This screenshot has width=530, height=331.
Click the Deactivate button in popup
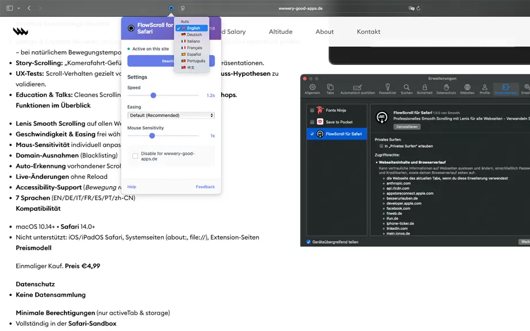point(171,61)
